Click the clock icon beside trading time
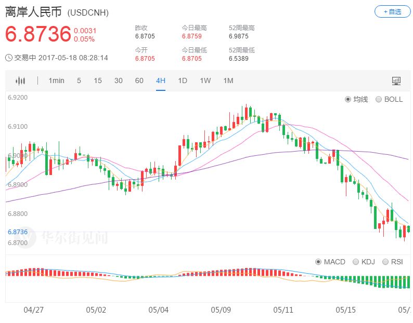Image resolution: width=413 pixels, height=323 pixels. pyautogui.click(x=9, y=58)
